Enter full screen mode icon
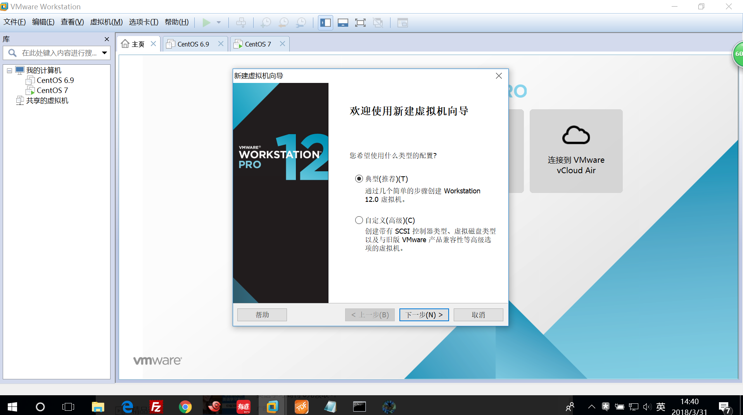The height and width of the screenshot is (415, 743). tap(360, 22)
